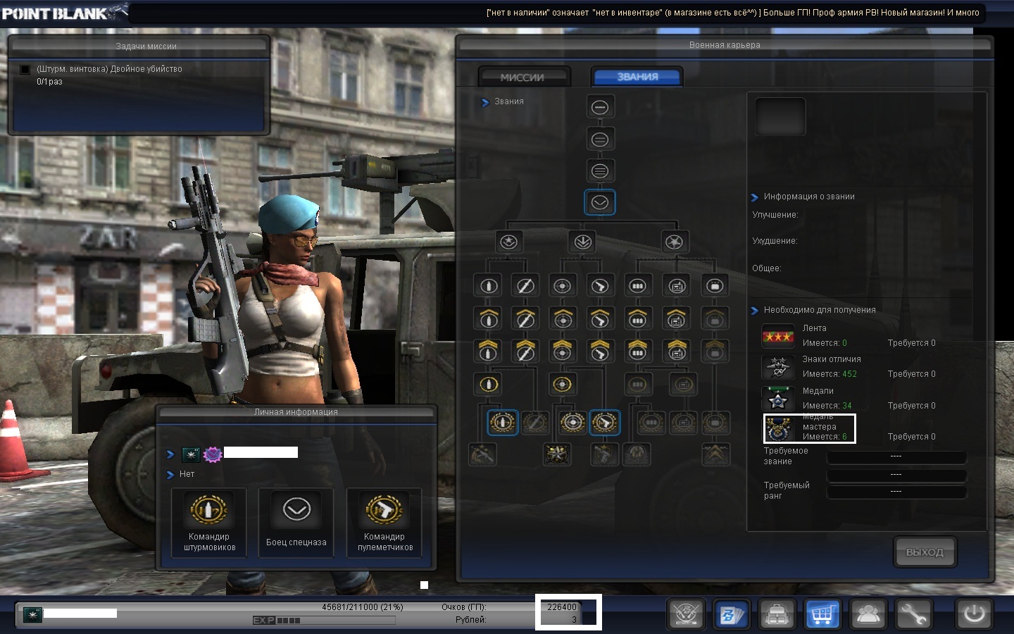The height and width of the screenshot is (634, 1014).
Task: Select the Командир штурмовиков title slot
Action: coord(209,523)
